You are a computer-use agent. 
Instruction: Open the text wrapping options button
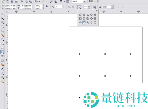coord(95,7)
